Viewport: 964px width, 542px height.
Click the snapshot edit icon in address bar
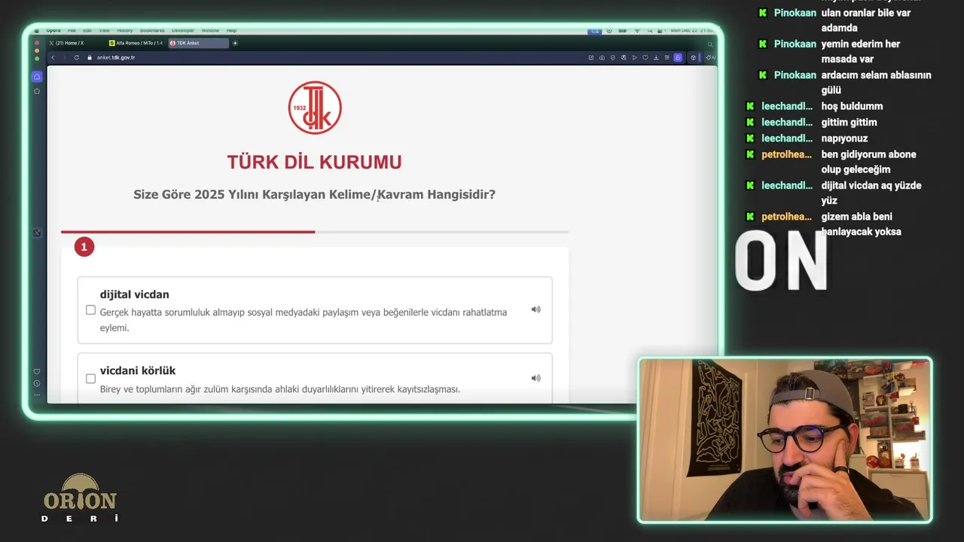[x=591, y=57]
